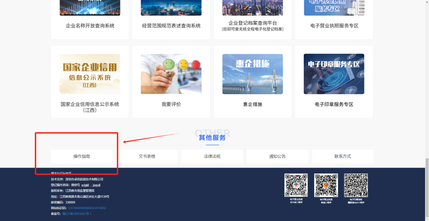Click the 电子印章领取 QR code
This screenshot has width=429, height=221.
coord(356,185)
